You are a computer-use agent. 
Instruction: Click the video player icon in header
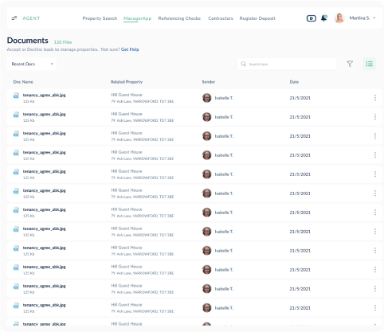(x=312, y=18)
